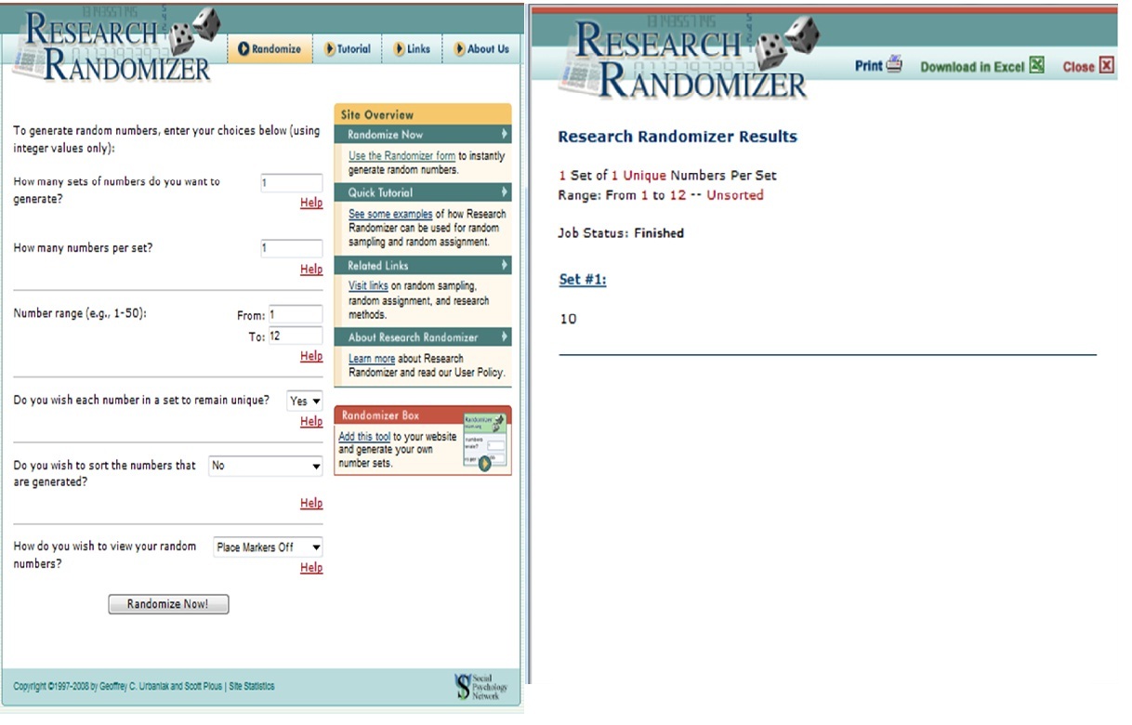Screen dimensions: 1132x725
Task: Click the Research Randomizer Results heading
Action: coord(678,137)
